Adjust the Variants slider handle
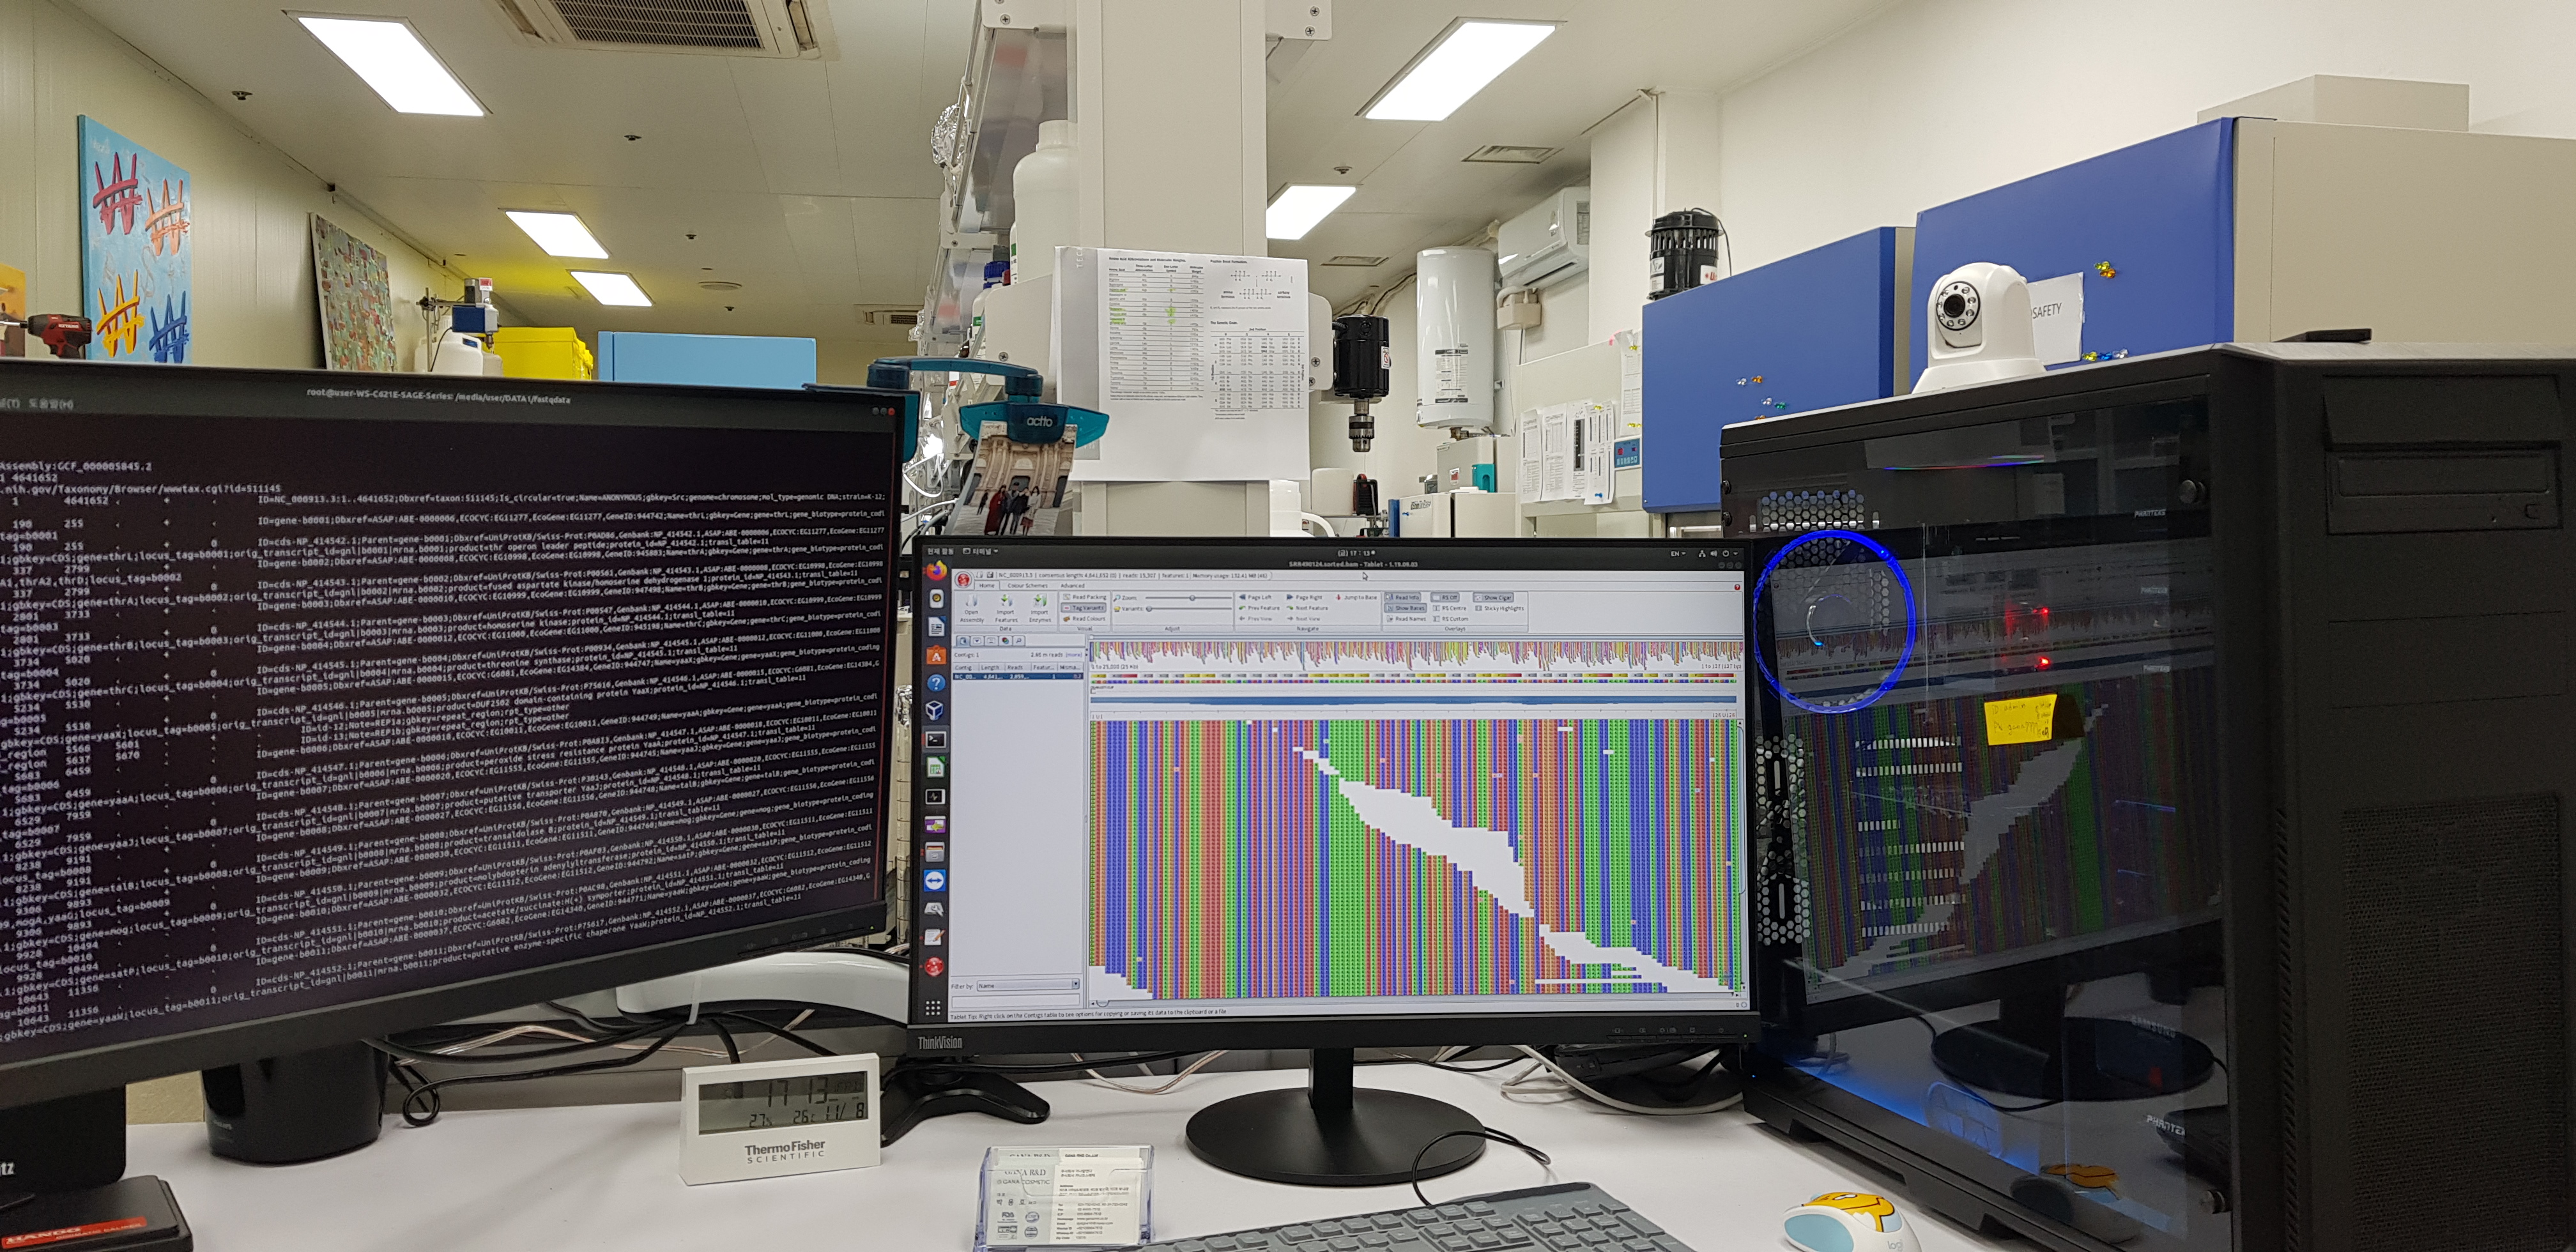Viewport: 2576px width, 1252px height. coord(1149,609)
